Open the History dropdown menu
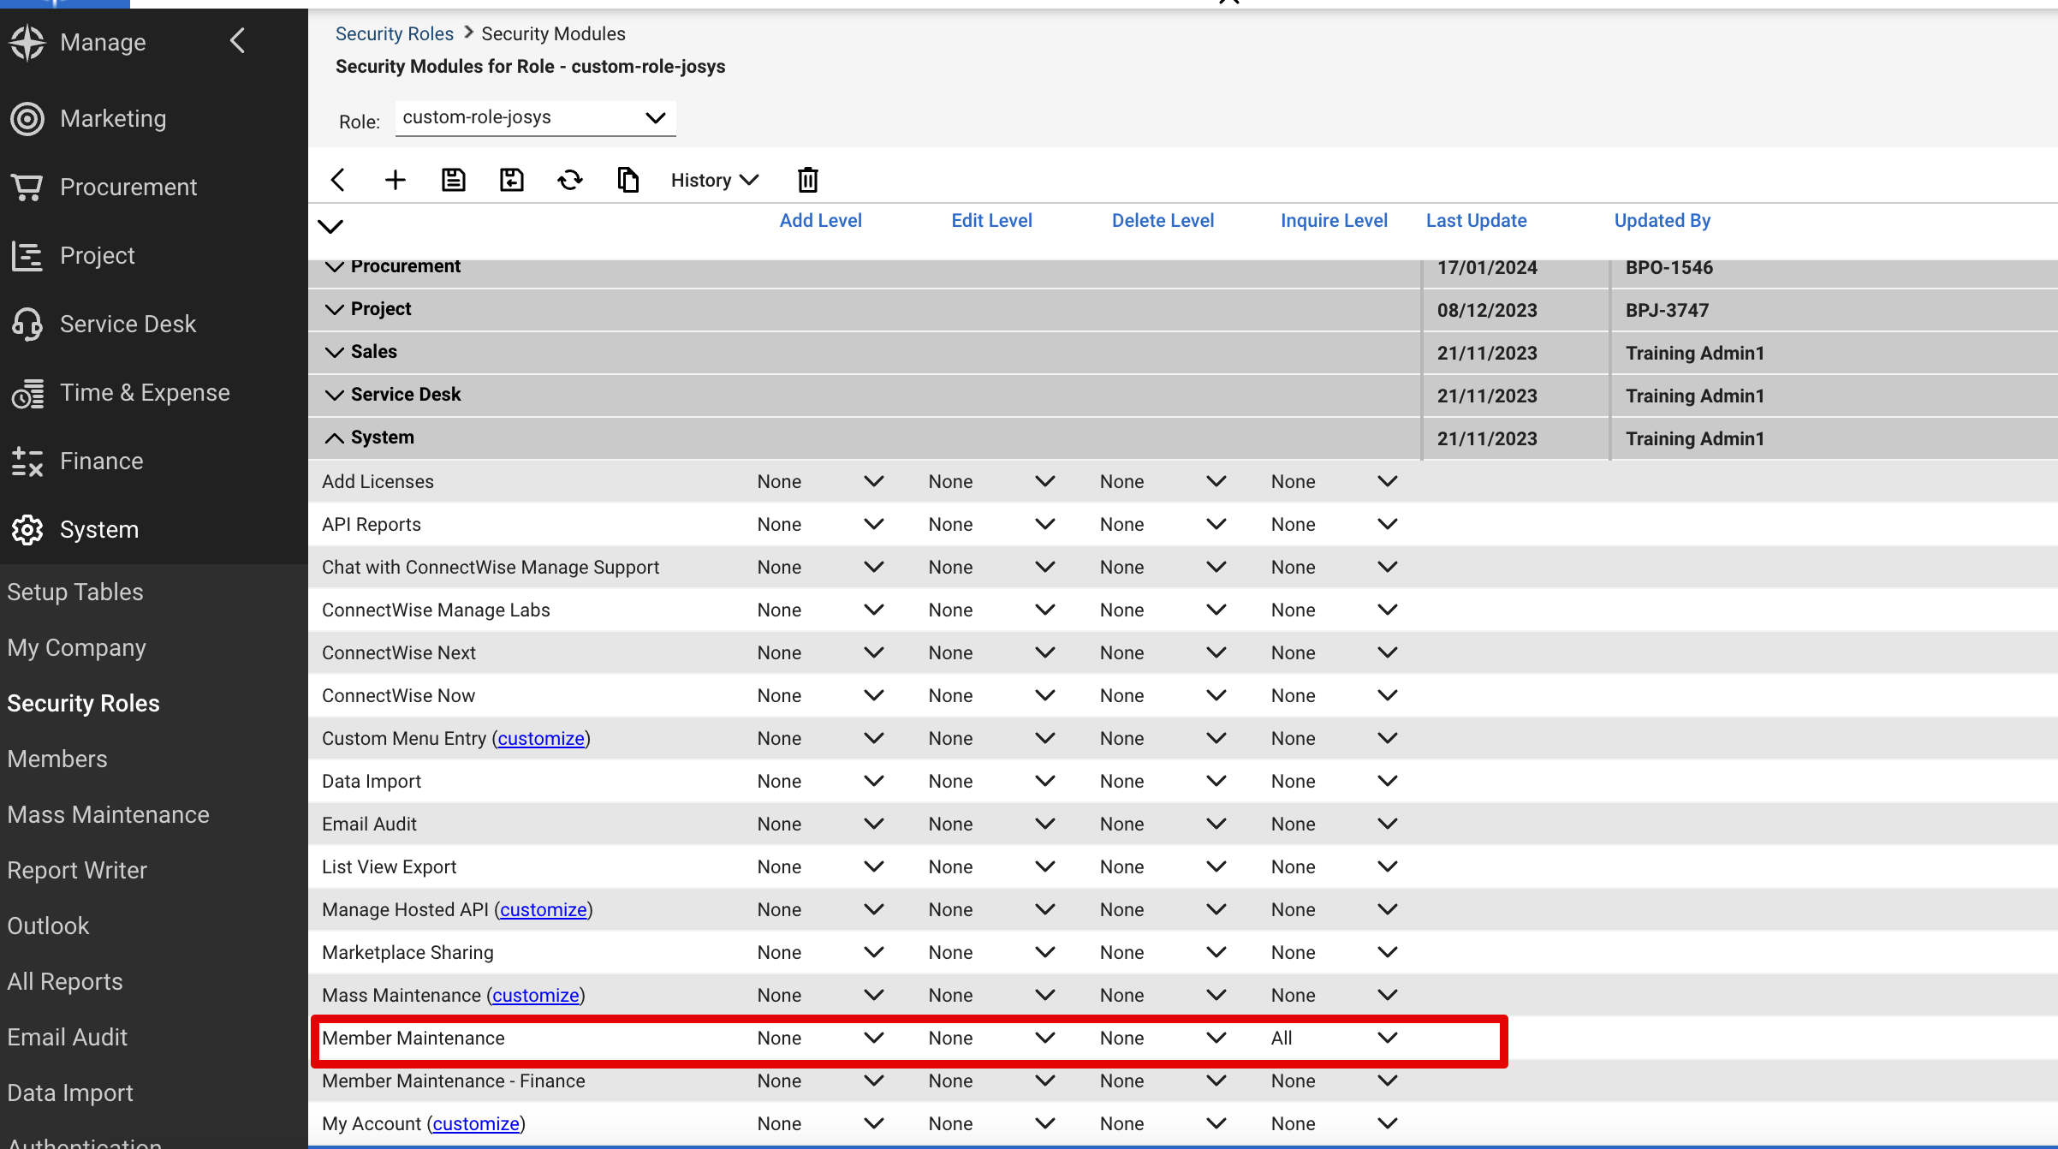 (x=714, y=180)
